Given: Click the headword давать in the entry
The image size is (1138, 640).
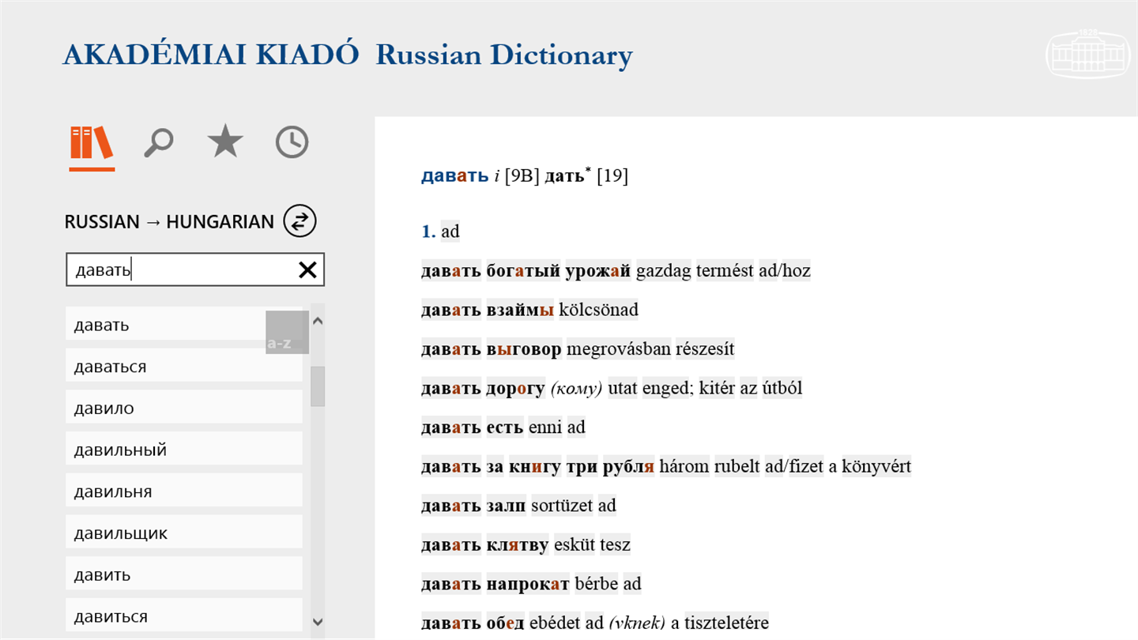Looking at the screenshot, I should [x=455, y=176].
